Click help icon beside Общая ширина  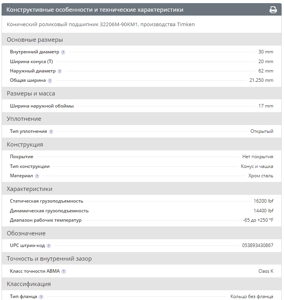[50, 81]
